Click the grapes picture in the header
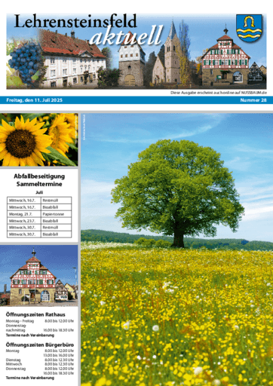The image size is (273, 386). click(x=25, y=63)
